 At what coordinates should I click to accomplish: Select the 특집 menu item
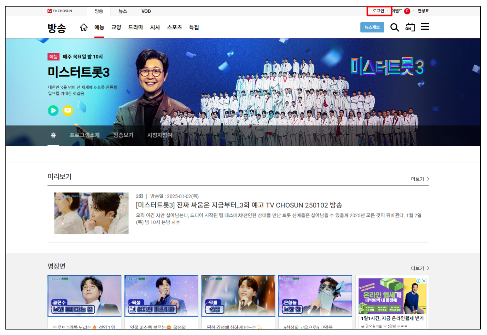point(194,27)
